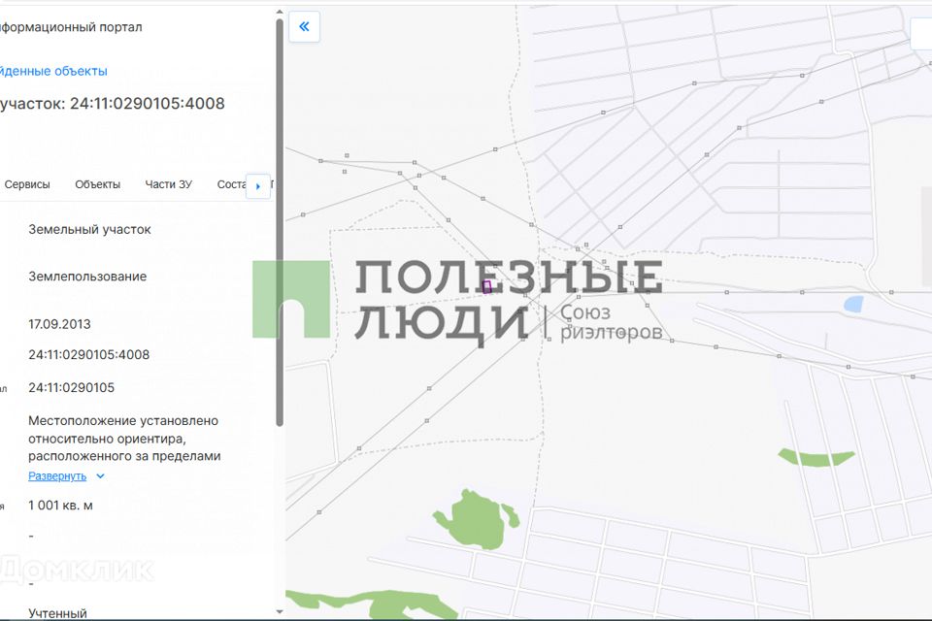Switch to the Объекты tab
This screenshot has height=621, width=932.
point(97,184)
